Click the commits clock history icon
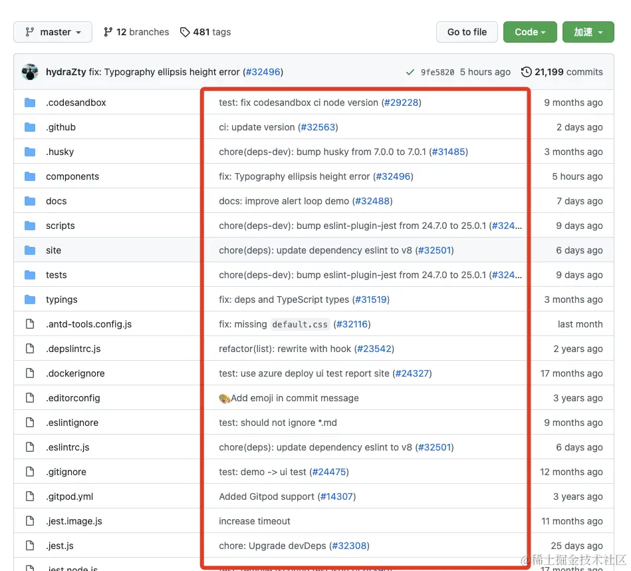The image size is (631, 571). 526,72
